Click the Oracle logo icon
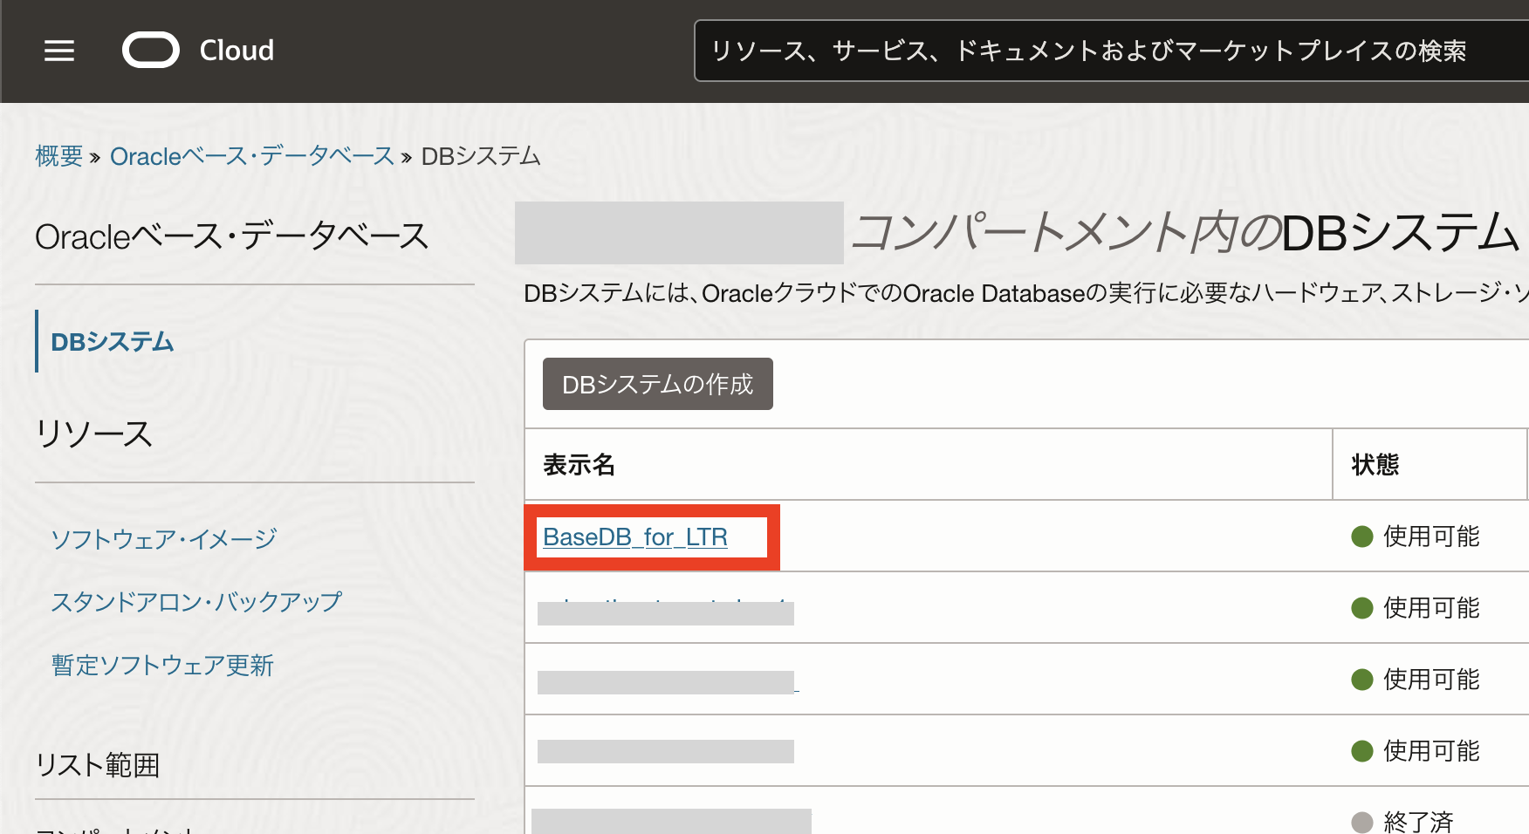1529x834 pixels. 150,51
